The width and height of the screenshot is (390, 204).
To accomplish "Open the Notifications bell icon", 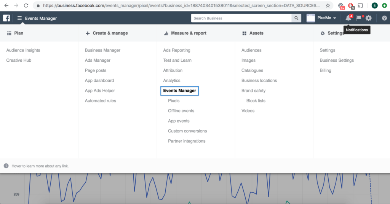I will coord(348,18).
